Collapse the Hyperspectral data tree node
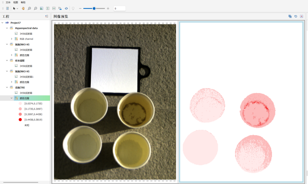This screenshot has height=184, width=308. click(7, 28)
